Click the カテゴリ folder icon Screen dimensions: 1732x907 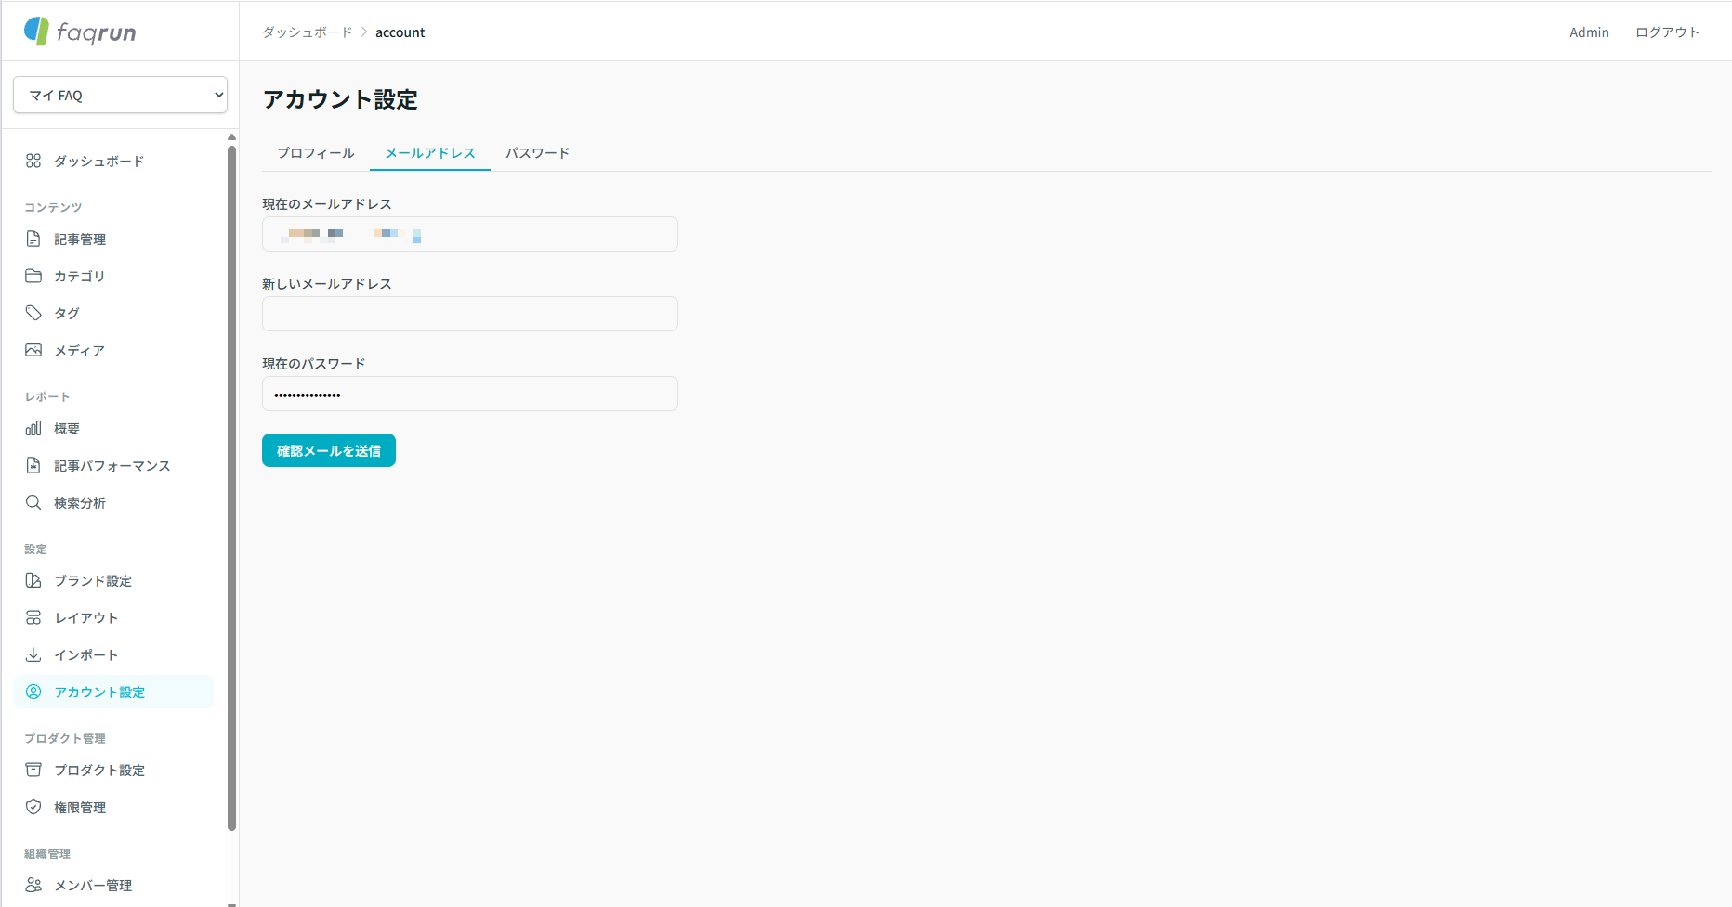click(x=33, y=276)
